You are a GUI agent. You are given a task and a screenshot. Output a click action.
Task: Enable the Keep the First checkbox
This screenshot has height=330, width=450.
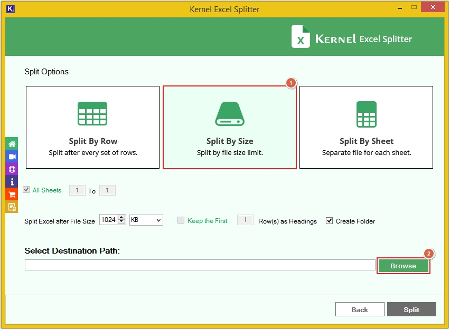click(181, 220)
